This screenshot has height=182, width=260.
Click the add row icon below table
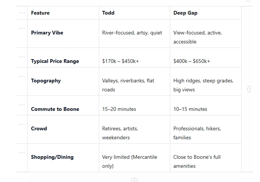(x=134, y=179)
